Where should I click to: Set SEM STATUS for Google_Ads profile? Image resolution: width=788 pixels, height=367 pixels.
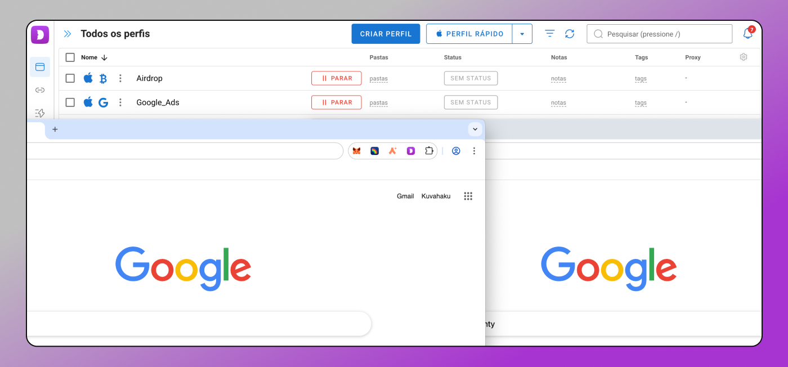pyautogui.click(x=471, y=102)
